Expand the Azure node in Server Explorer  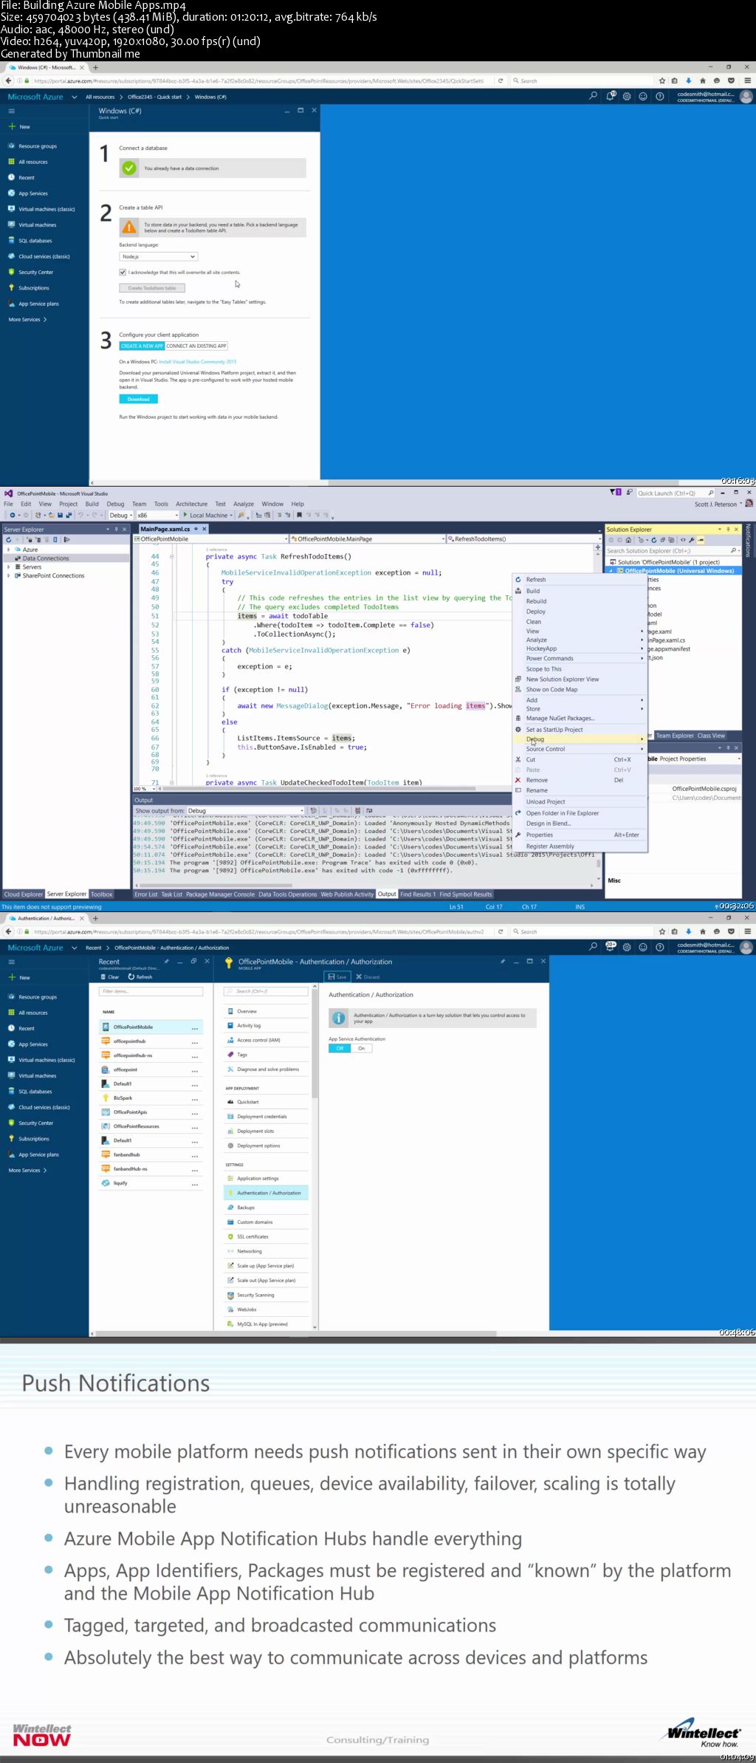pos(8,550)
